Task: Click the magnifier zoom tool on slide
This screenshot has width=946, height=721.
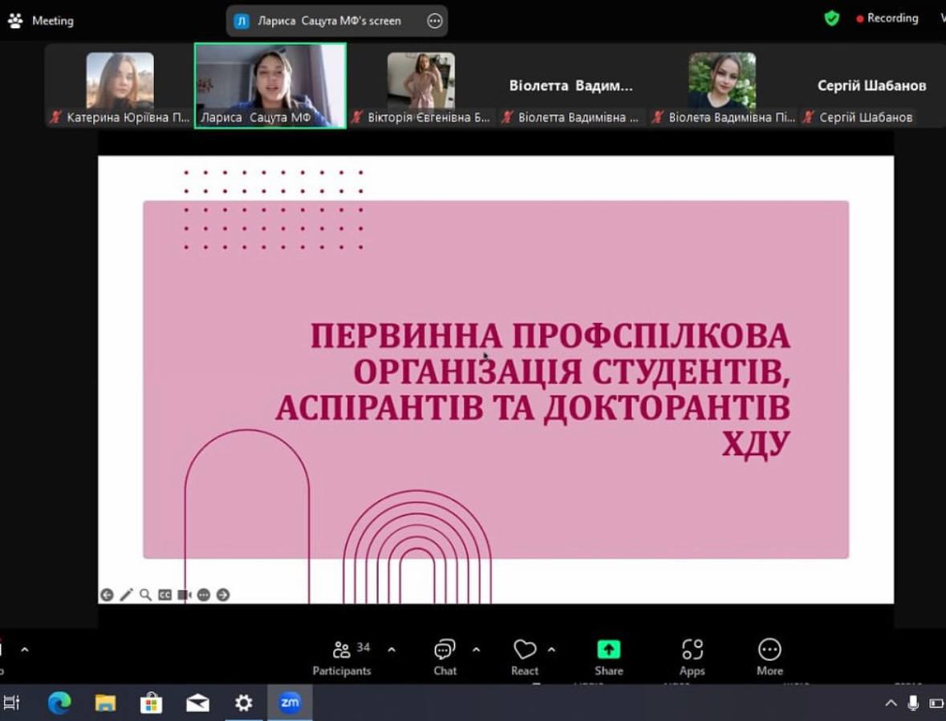Action: (145, 595)
